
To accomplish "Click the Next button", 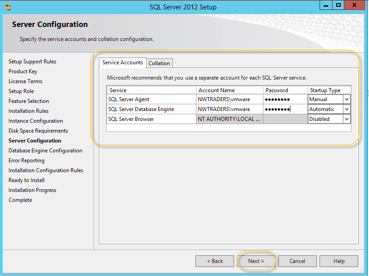I will click(x=256, y=261).
